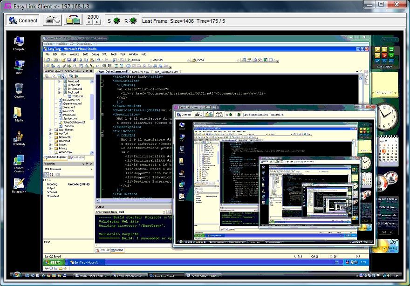Click the Save All icon in toolbar
410x286 pixels.
pyautogui.click(x=75, y=60)
